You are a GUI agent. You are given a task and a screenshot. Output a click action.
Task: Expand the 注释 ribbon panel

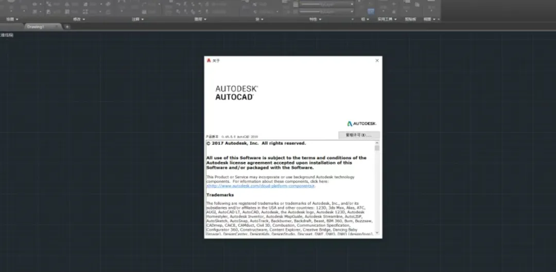[x=138, y=19]
